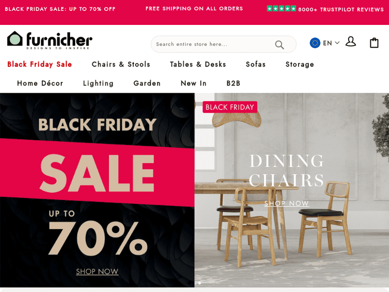Click Shop Now under Dining Chairs
This screenshot has width=389, height=292.
(286, 203)
